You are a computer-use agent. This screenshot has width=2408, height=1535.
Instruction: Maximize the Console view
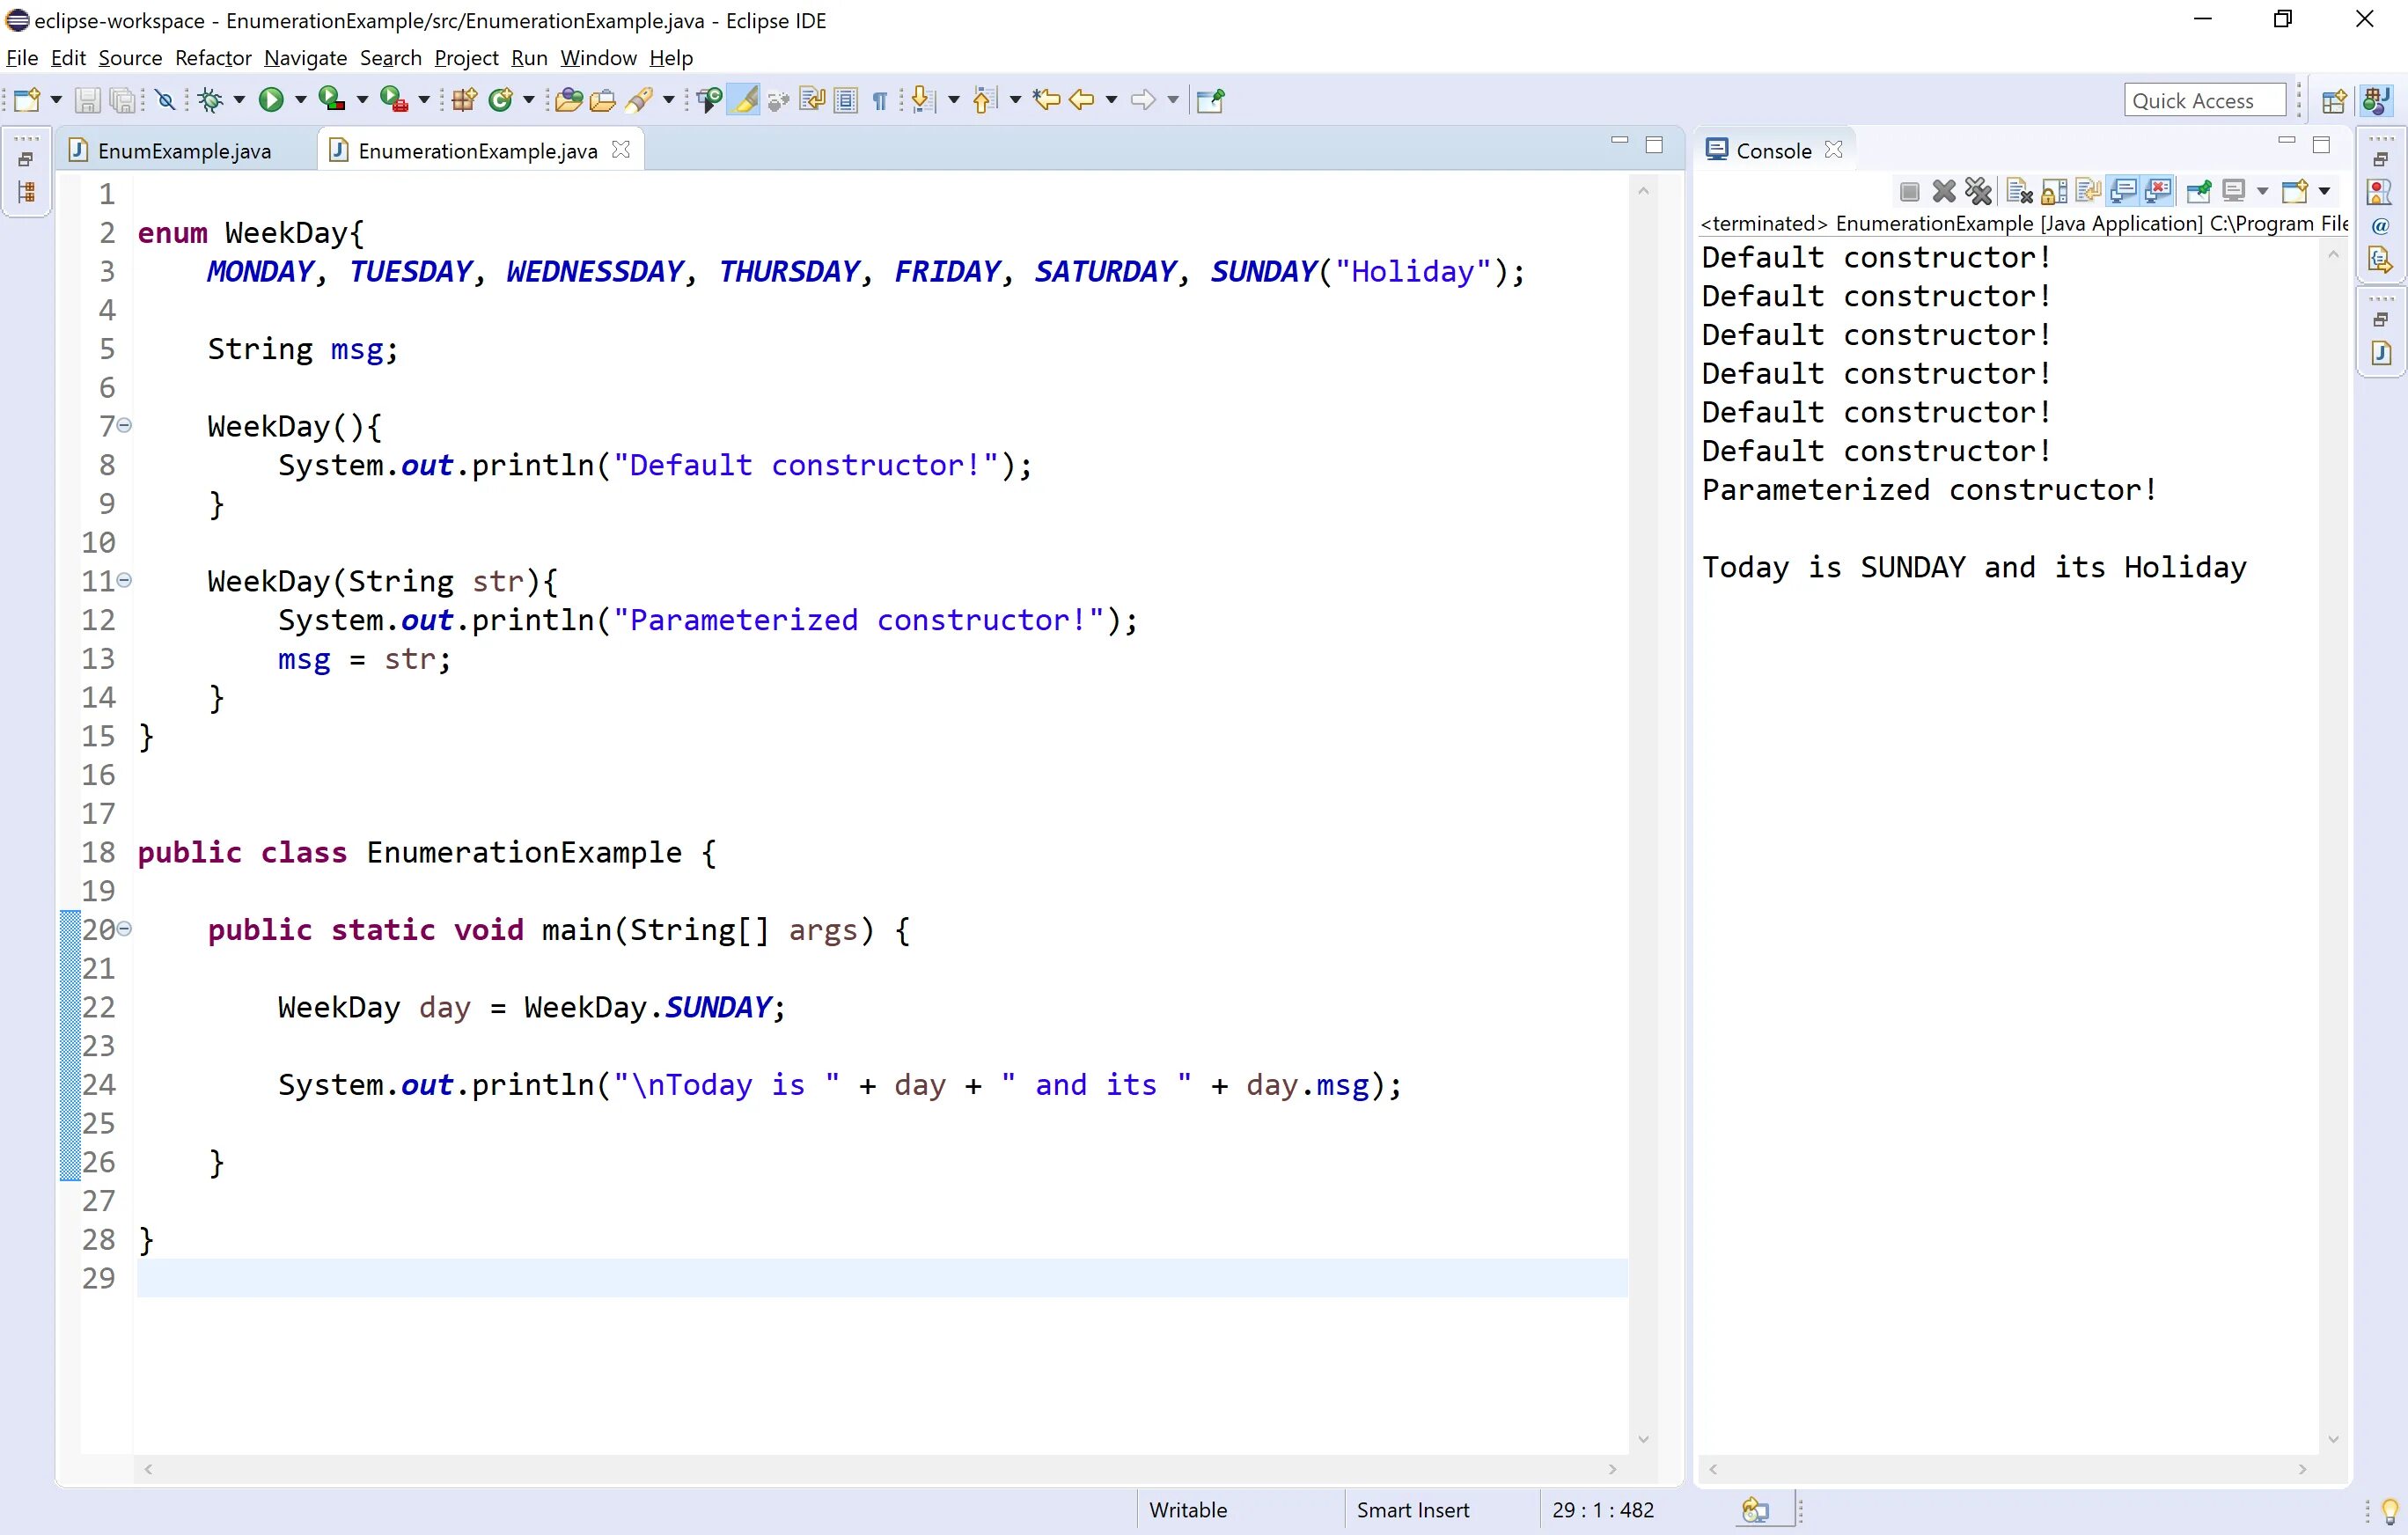pos(2321,144)
